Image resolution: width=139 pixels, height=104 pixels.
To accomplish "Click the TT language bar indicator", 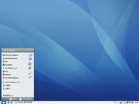I will coord(114,102).
